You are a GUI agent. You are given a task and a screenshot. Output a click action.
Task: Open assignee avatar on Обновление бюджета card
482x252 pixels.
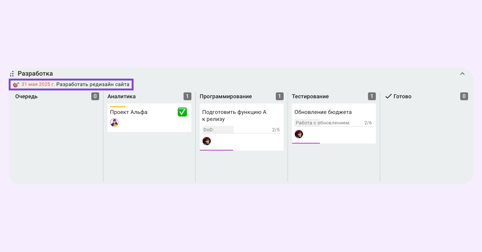click(299, 134)
